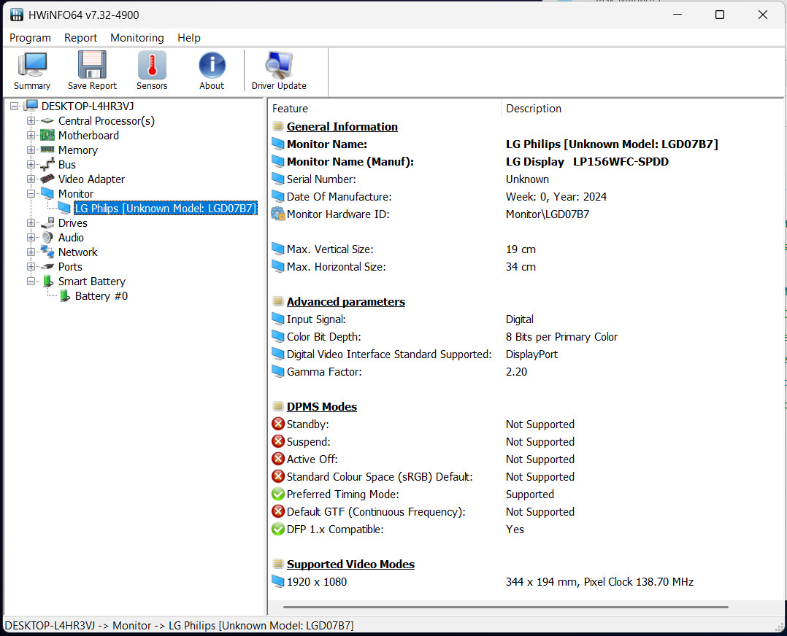This screenshot has width=787, height=636.
Task: Select the Ports tree node
Action: click(x=70, y=266)
